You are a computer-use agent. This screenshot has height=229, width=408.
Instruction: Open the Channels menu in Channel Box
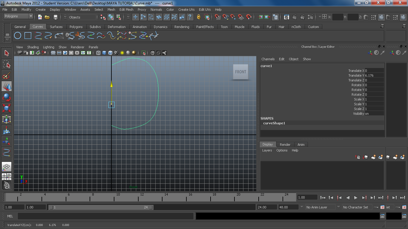pos(268,59)
